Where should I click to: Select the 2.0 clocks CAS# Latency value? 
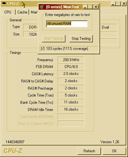(71, 74)
